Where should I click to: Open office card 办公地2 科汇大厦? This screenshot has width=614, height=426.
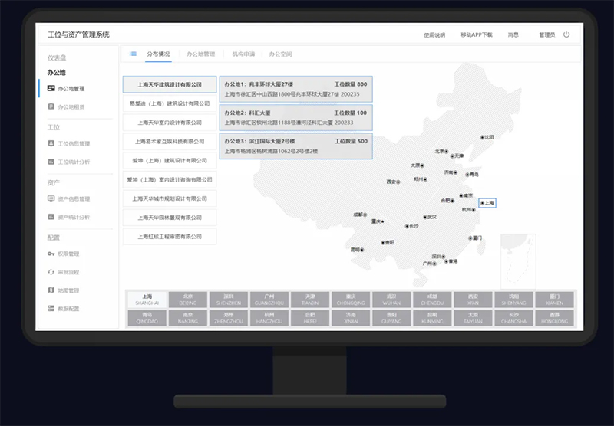pos(296,118)
